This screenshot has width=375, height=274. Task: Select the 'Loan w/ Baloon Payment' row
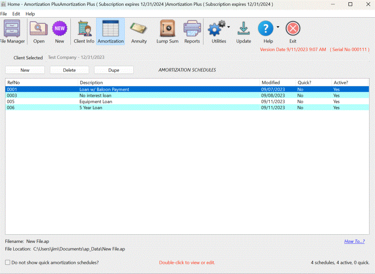(187, 90)
